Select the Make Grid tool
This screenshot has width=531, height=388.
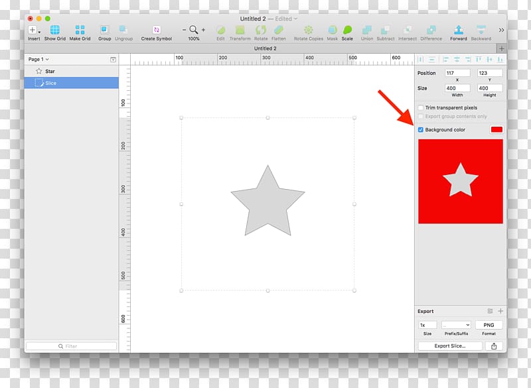pos(80,30)
